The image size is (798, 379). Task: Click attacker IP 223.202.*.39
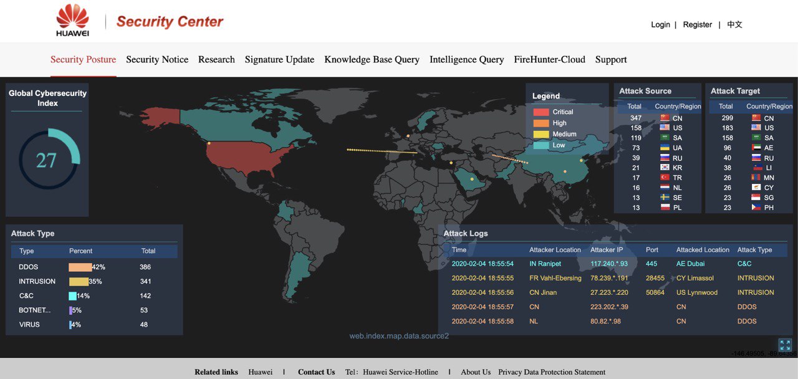tap(609, 307)
